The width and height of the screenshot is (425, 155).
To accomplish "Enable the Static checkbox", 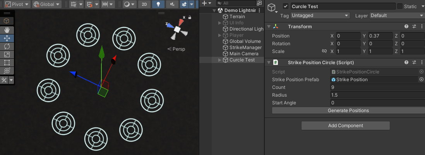I will 400,7.
